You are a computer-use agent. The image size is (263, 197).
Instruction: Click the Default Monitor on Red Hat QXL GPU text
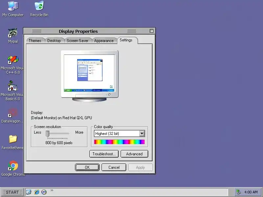pos(61,118)
